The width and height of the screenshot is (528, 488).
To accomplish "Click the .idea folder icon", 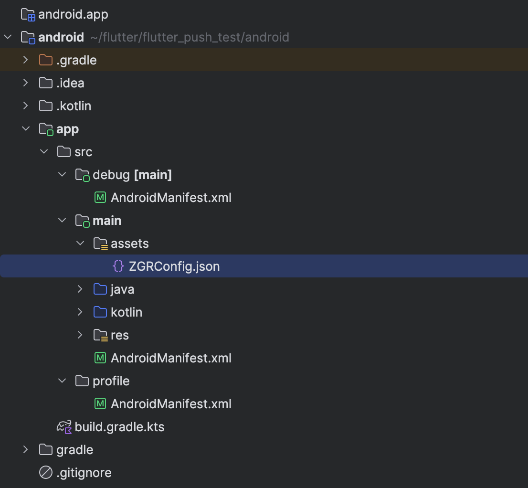I will point(46,83).
